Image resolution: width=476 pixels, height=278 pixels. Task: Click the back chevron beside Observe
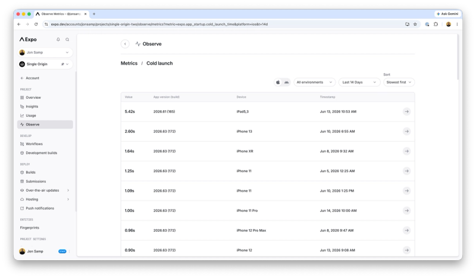coord(125,43)
